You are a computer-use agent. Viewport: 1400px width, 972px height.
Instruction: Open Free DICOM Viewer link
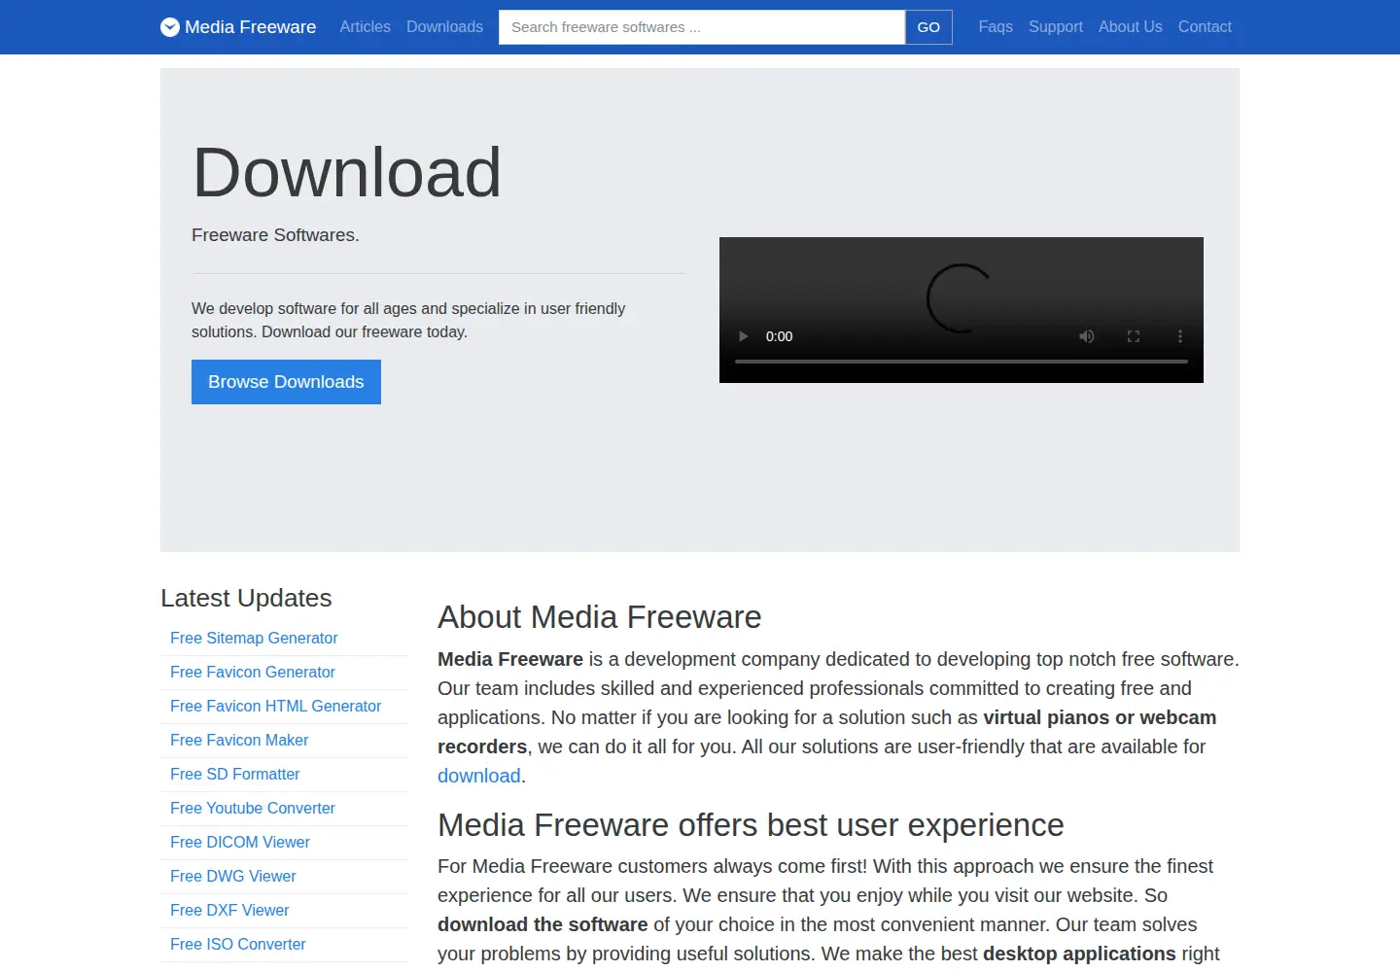point(240,842)
